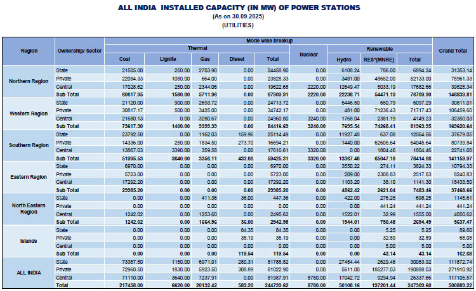476x291 pixels.
Task: Select the Coal column header
Action: [125, 59]
